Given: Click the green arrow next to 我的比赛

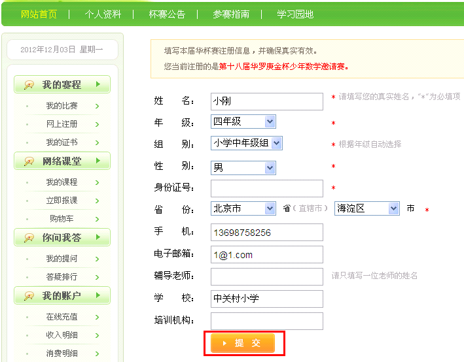Looking at the screenshot, I should 97,106.
